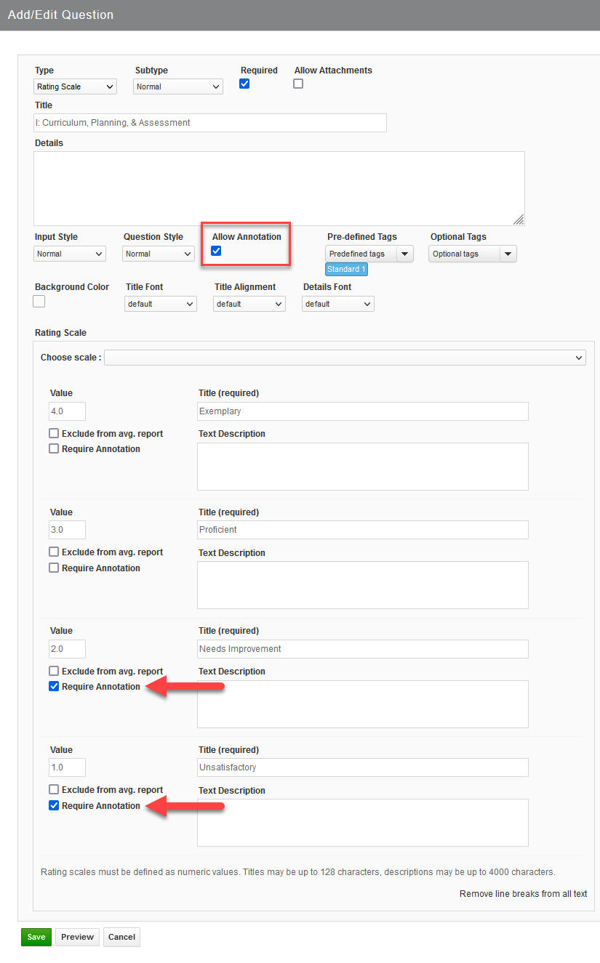Image resolution: width=600 pixels, height=963 pixels.
Task: Enable the Allow Attachments checkbox
Action: point(298,84)
